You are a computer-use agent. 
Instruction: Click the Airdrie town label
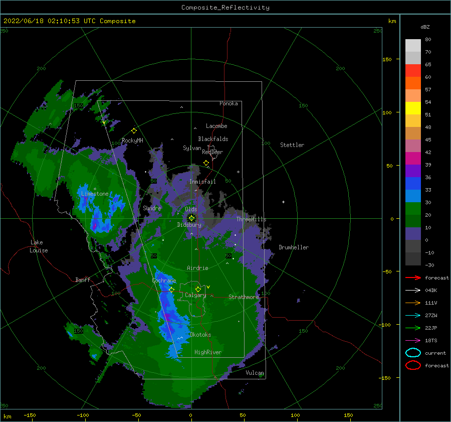197,268
